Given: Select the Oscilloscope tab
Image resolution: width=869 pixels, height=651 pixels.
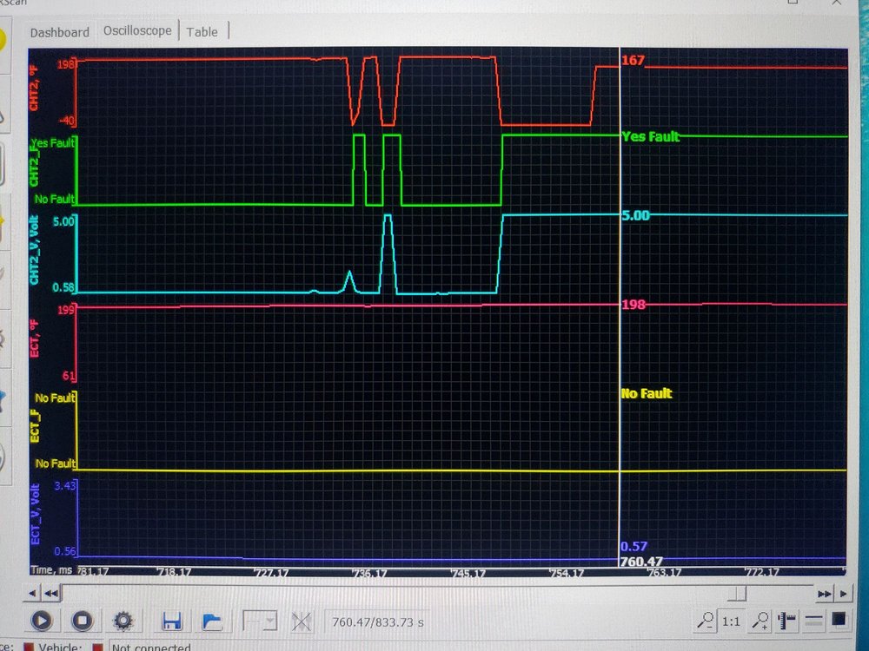Looking at the screenshot, I should click(x=137, y=30).
